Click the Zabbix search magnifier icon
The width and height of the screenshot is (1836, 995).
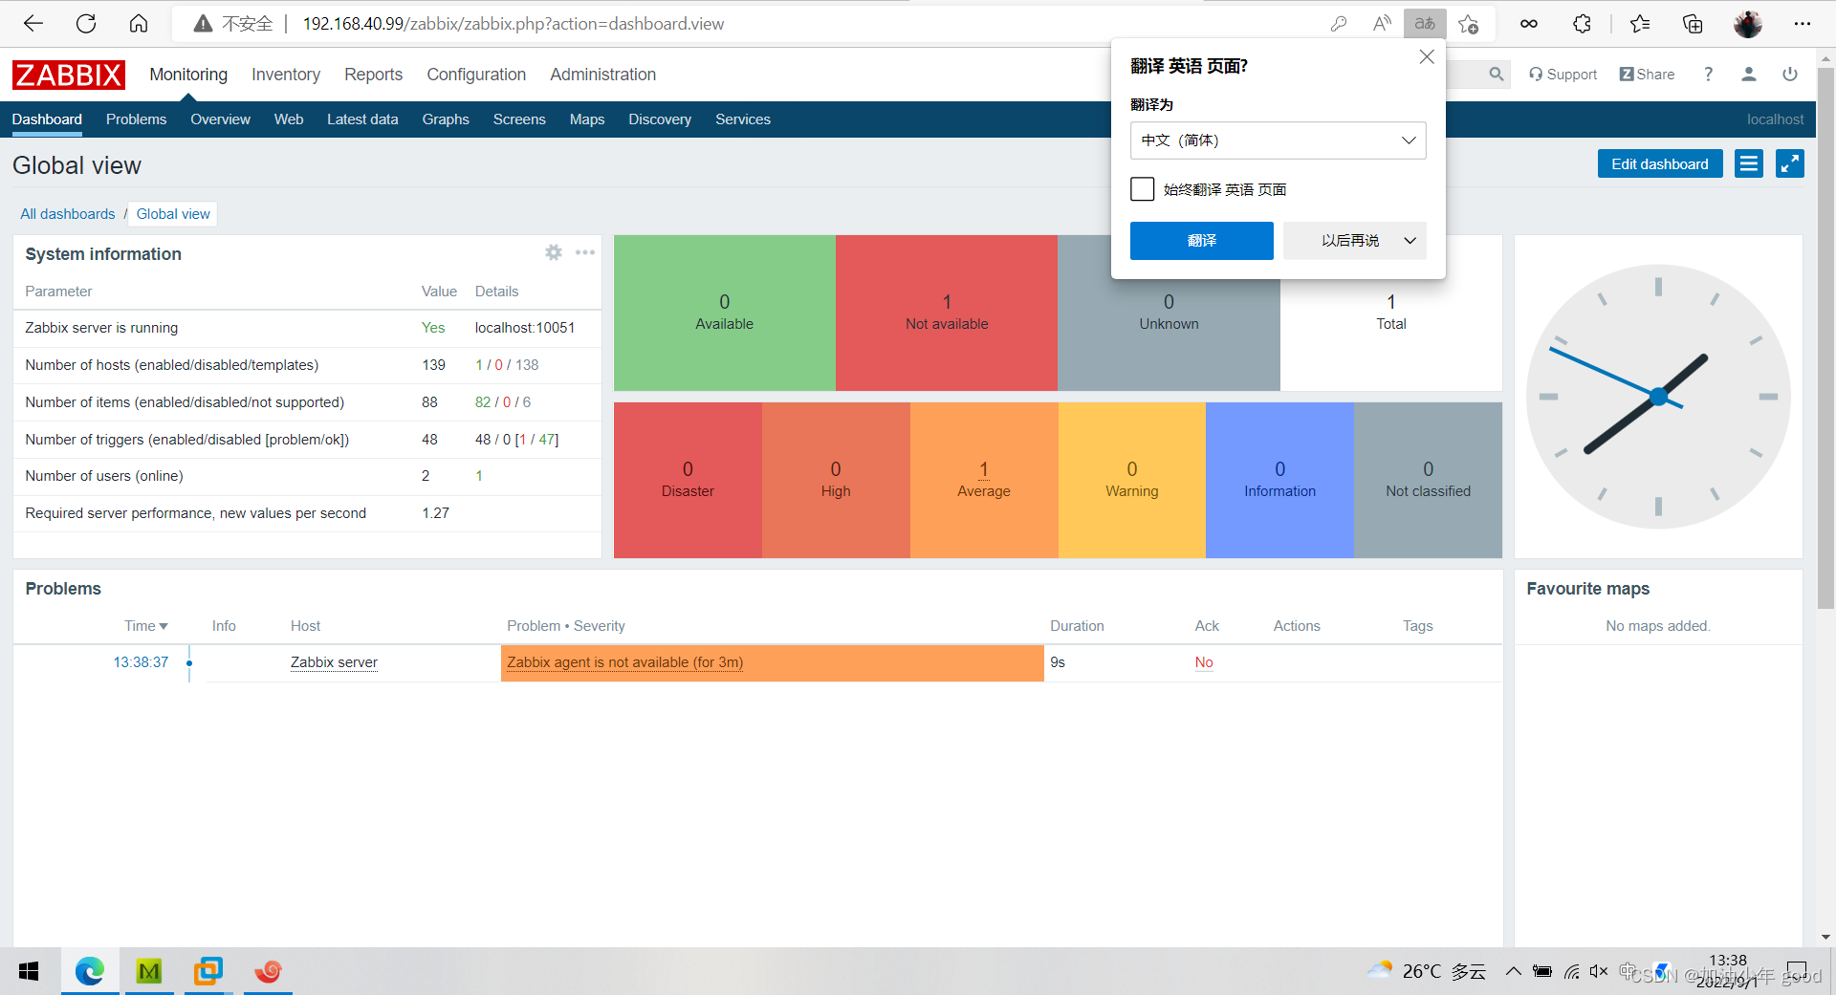[x=1497, y=74]
